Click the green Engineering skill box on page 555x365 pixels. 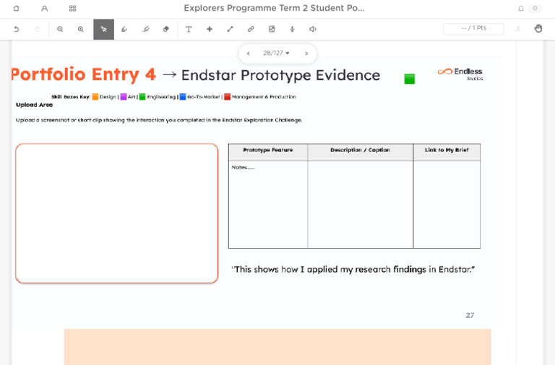tap(410, 79)
